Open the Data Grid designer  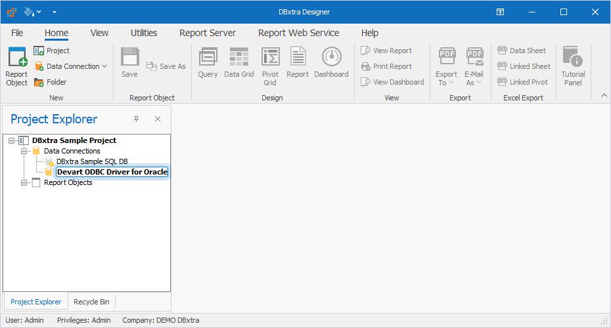[x=239, y=62]
